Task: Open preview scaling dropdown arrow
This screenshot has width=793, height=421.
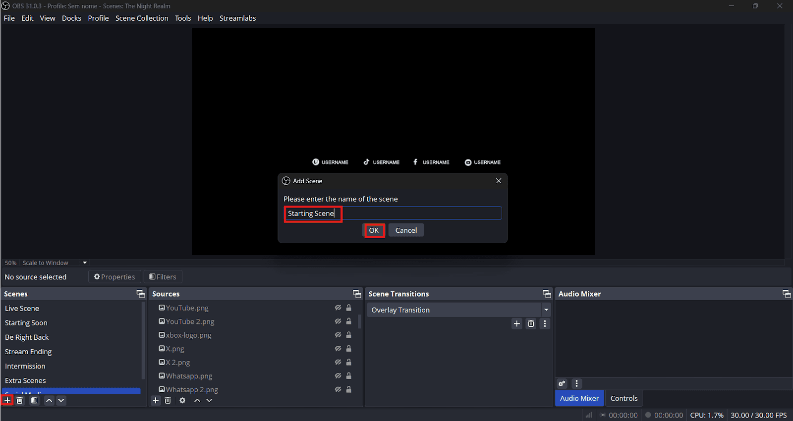Action: (x=85, y=263)
